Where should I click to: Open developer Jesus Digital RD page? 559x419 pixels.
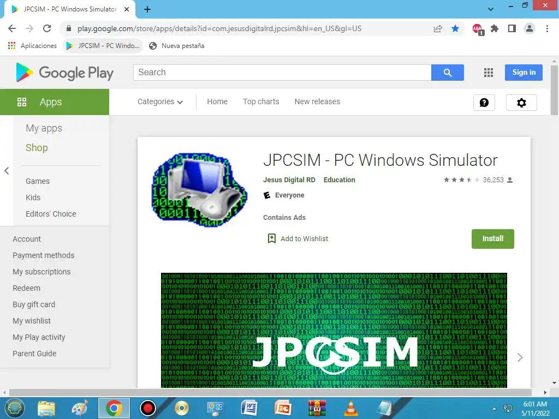point(289,180)
